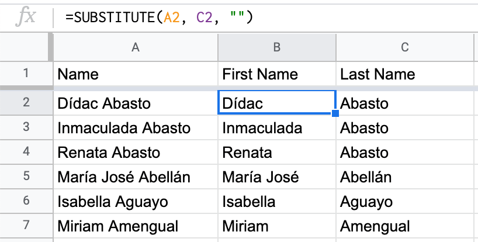Select row 5 header
This screenshot has width=478, height=242.
click(x=26, y=177)
